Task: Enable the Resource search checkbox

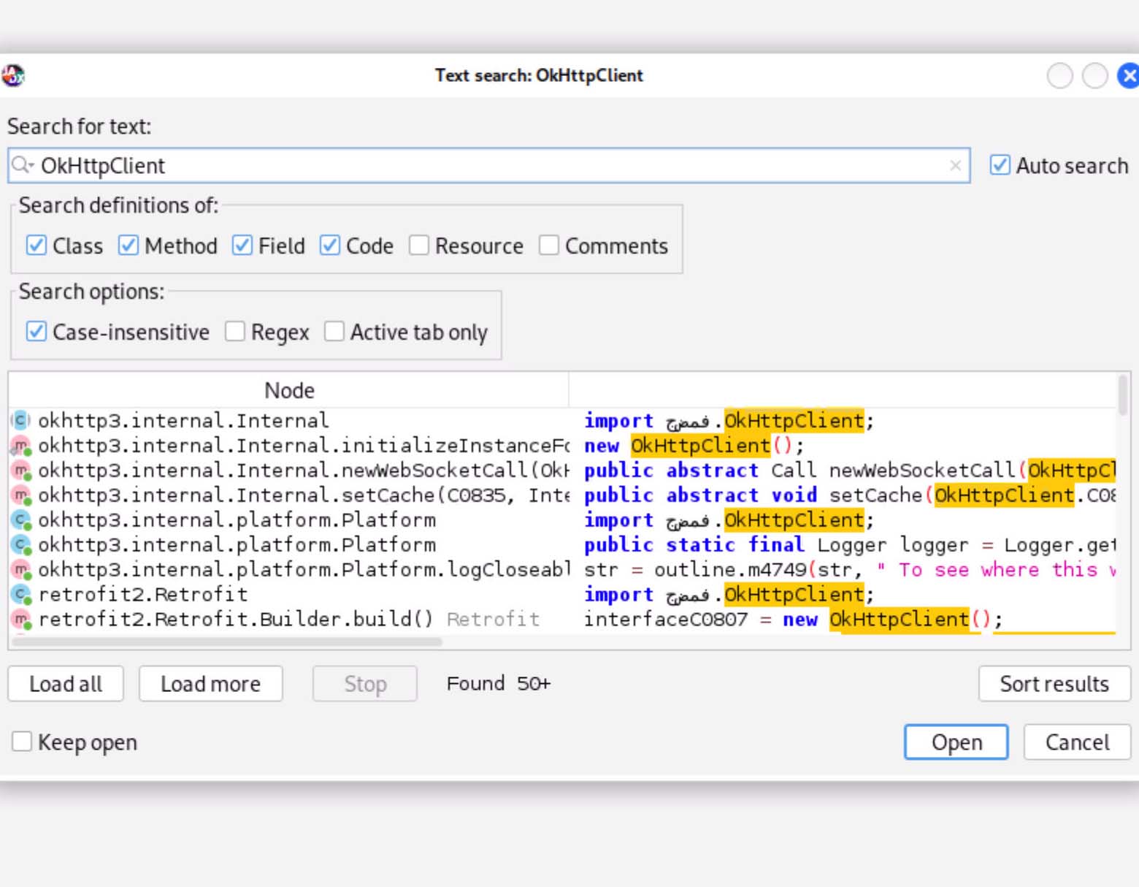Action: [419, 245]
